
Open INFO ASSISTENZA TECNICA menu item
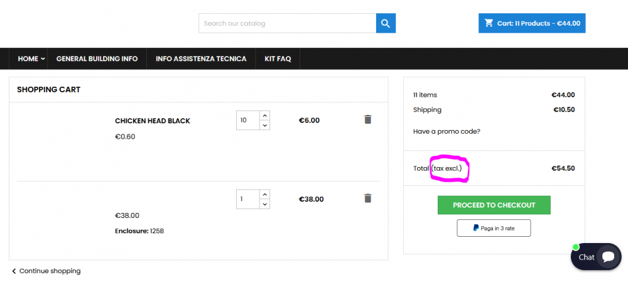click(x=201, y=59)
